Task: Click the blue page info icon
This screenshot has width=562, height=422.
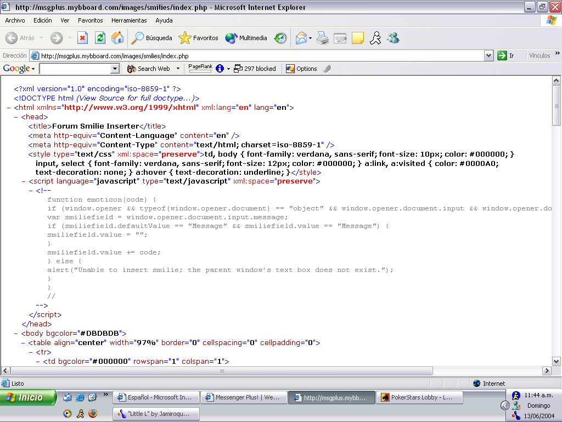Action: click(220, 69)
